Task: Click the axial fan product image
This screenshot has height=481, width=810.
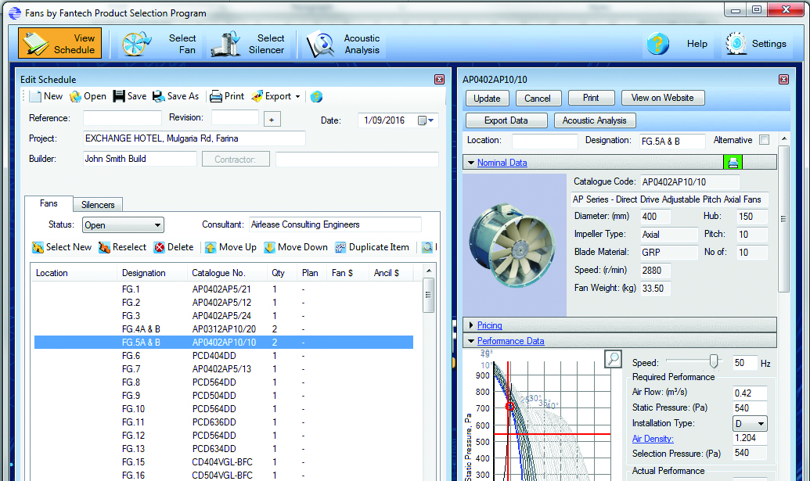Action: 513,245
